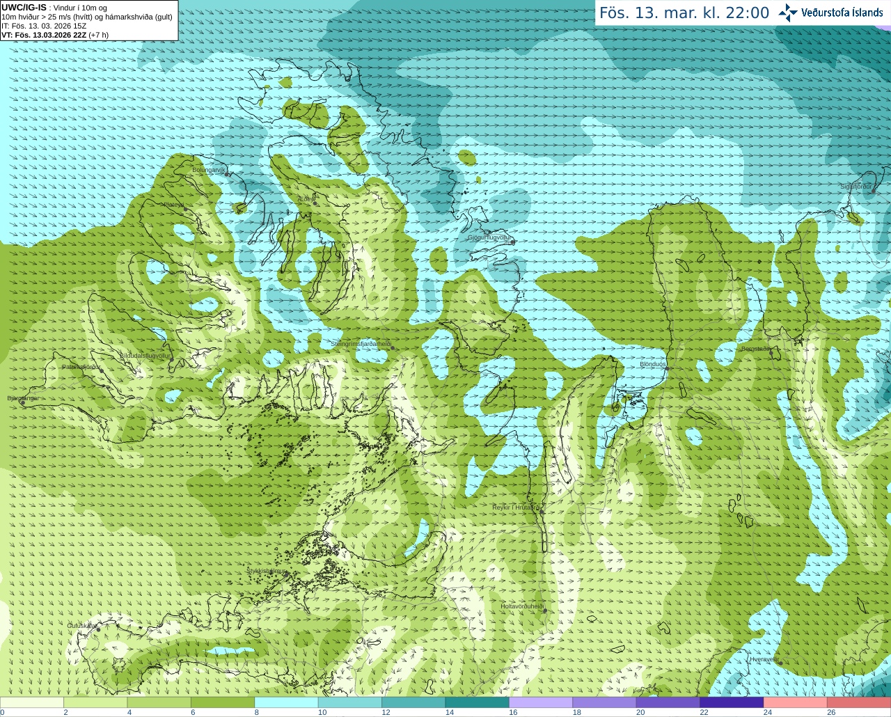Click the legend swatch between 2 and 4
Viewport: 891px width, 717px height.
(95, 702)
